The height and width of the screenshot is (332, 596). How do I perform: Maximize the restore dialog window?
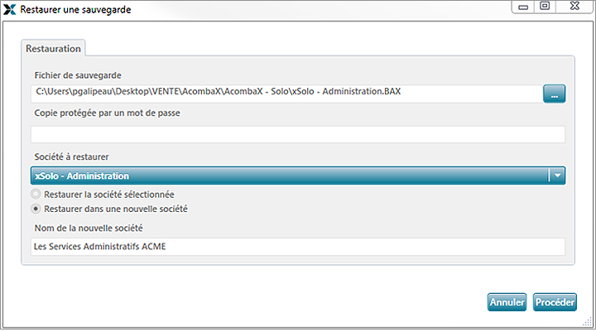545,7
